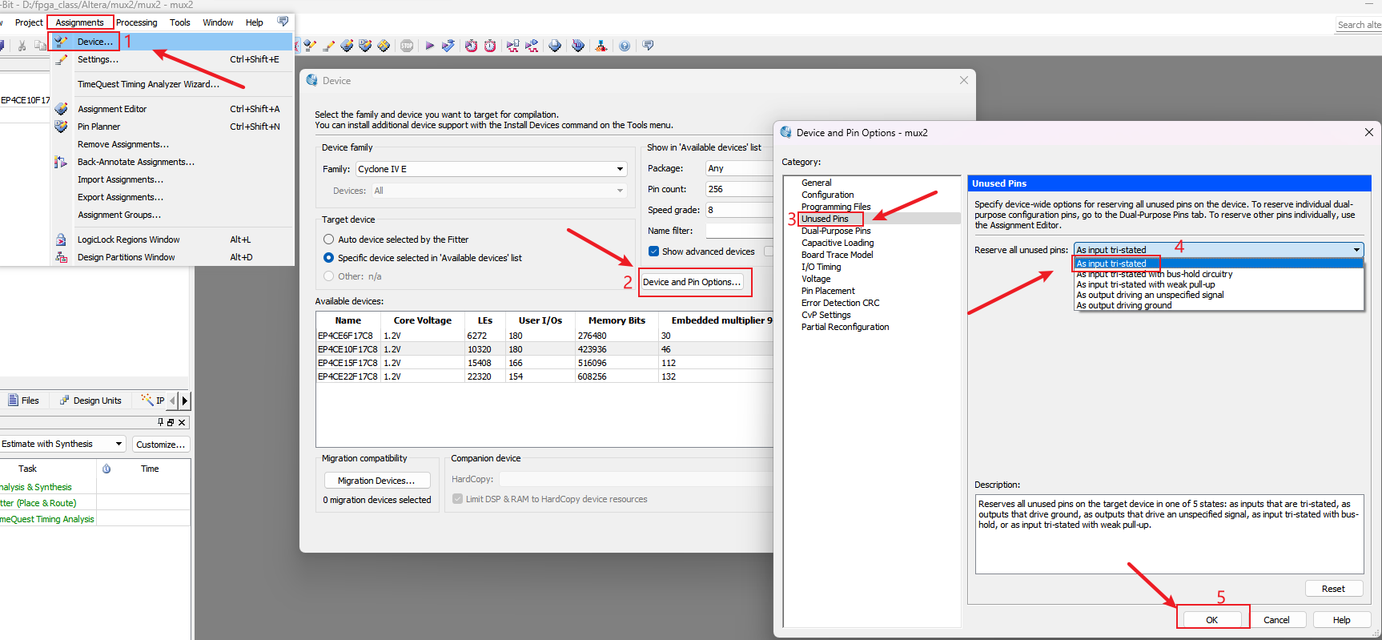
Task: Open the Devices 'All' dropdown
Action: 499,191
